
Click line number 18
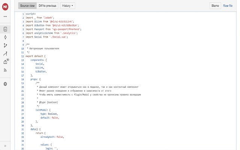point(22,79)
